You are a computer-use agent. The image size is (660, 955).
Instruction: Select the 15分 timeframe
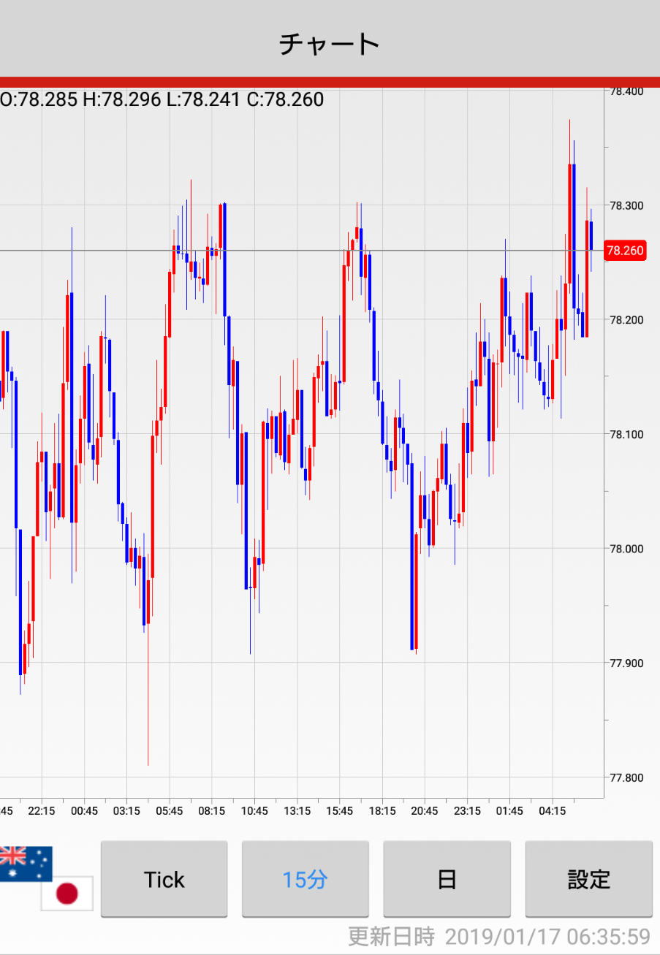305,879
